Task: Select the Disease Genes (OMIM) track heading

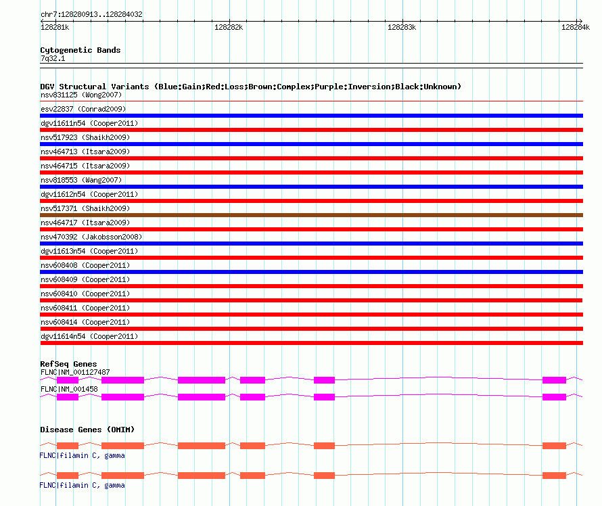Action: (87, 430)
